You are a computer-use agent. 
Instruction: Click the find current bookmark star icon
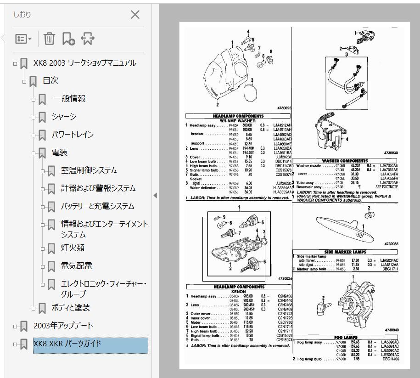88,39
